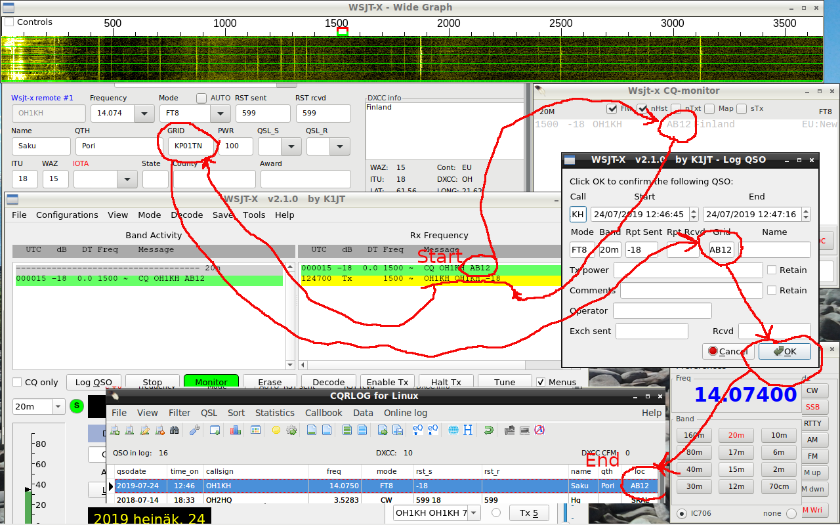Click the CQ OH1KH AB12 line in Band Activity
Viewport: 840px width, 525px height.
tap(149, 279)
